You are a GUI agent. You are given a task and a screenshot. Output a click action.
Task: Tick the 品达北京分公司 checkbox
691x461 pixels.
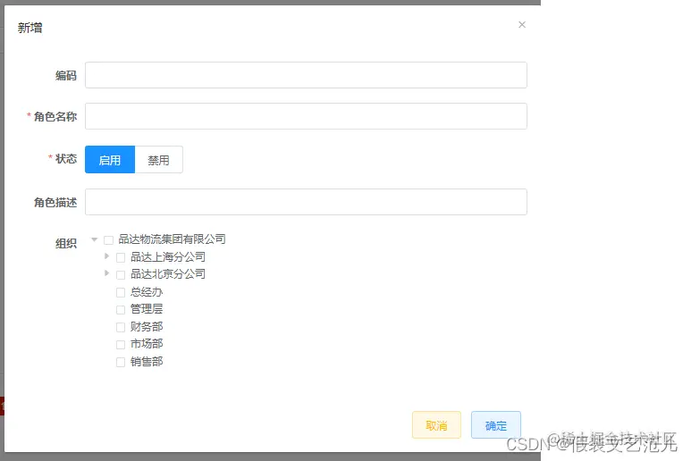(121, 275)
